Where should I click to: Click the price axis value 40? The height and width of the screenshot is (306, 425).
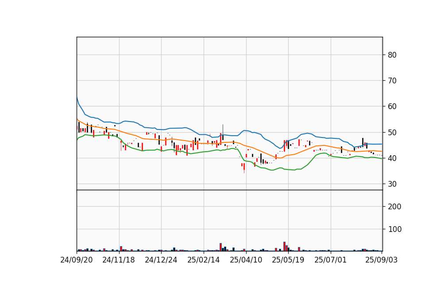click(x=392, y=158)
